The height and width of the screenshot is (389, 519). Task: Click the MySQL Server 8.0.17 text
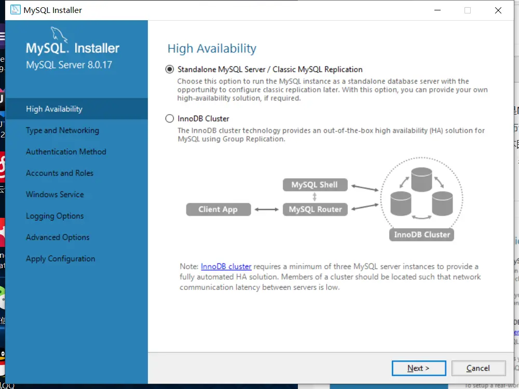[x=69, y=65]
